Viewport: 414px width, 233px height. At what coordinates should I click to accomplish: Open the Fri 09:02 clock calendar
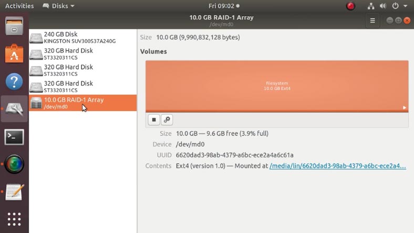[223, 6]
